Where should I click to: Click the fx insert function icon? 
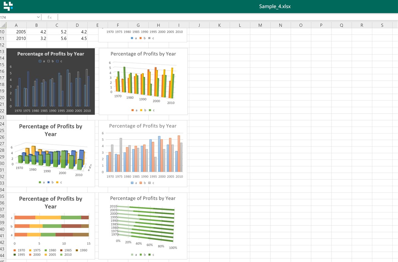(49, 17)
